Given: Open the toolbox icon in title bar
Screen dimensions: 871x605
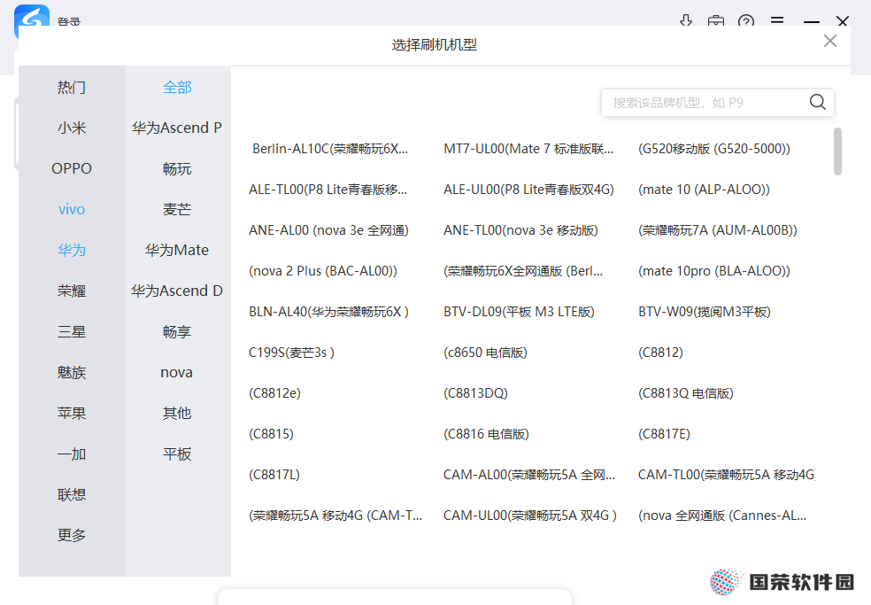Looking at the screenshot, I should (716, 20).
